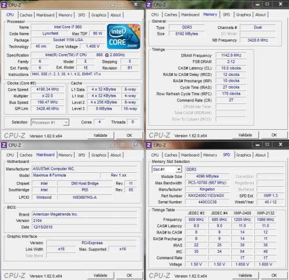Go to CPU tab in Mainboard window
The height and width of the screenshot is (280, 289).
point(10,155)
